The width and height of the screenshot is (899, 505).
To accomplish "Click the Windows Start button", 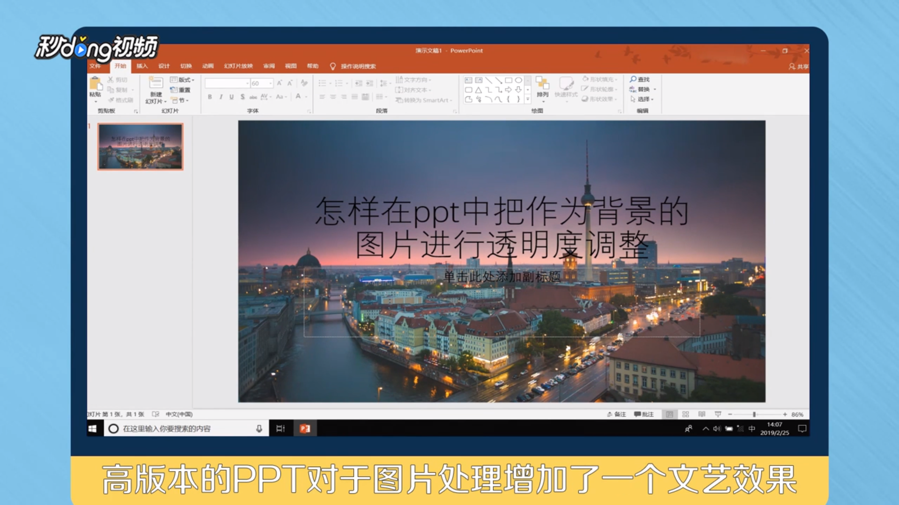I will 93,428.
